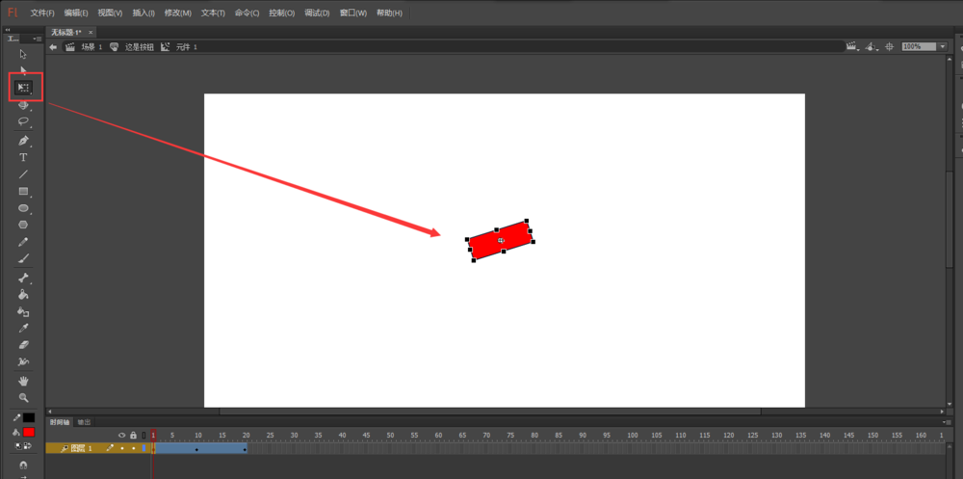Go to 这是按钮 symbol in breadcrumb
Screen dimensions: 963x479
tap(140, 46)
